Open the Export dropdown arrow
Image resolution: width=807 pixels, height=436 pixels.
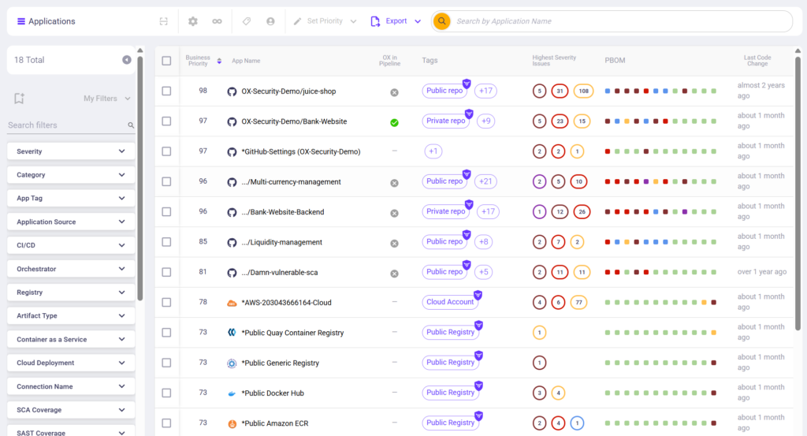pos(418,21)
